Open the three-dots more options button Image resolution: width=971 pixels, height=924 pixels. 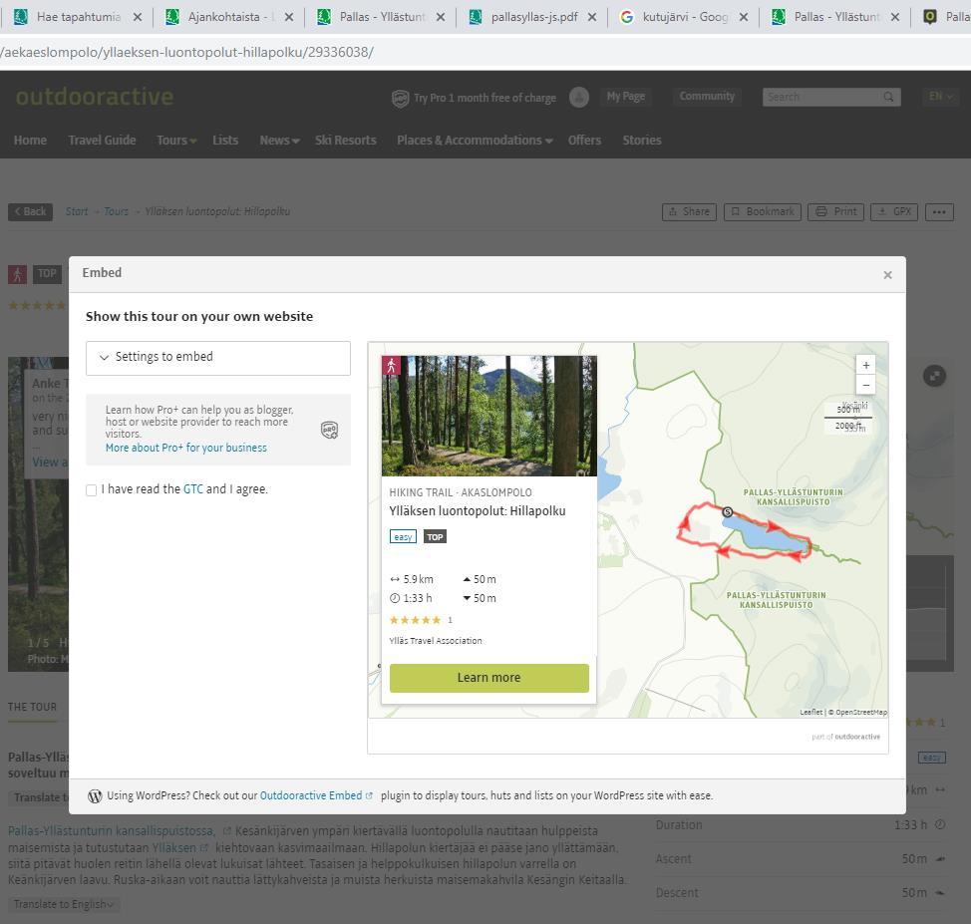point(939,211)
